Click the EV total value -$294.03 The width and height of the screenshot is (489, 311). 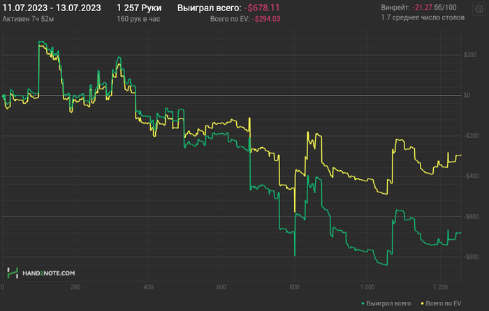pos(266,19)
